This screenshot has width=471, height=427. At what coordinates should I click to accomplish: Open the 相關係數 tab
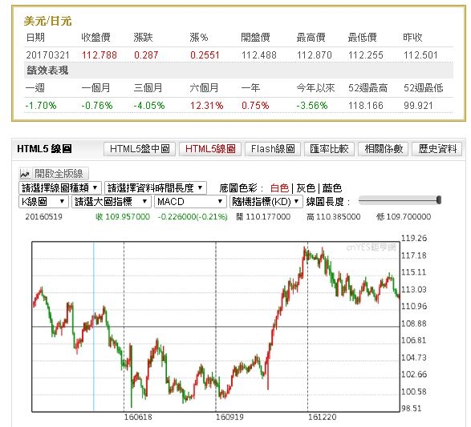pyautogui.click(x=384, y=149)
